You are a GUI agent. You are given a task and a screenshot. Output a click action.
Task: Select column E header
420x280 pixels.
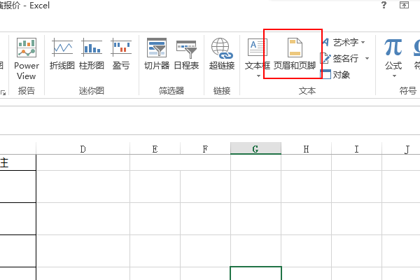pos(155,148)
